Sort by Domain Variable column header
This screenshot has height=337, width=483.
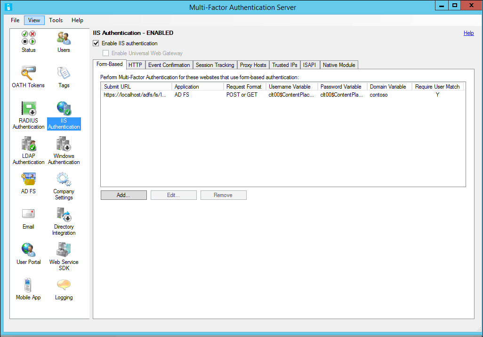point(389,87)
